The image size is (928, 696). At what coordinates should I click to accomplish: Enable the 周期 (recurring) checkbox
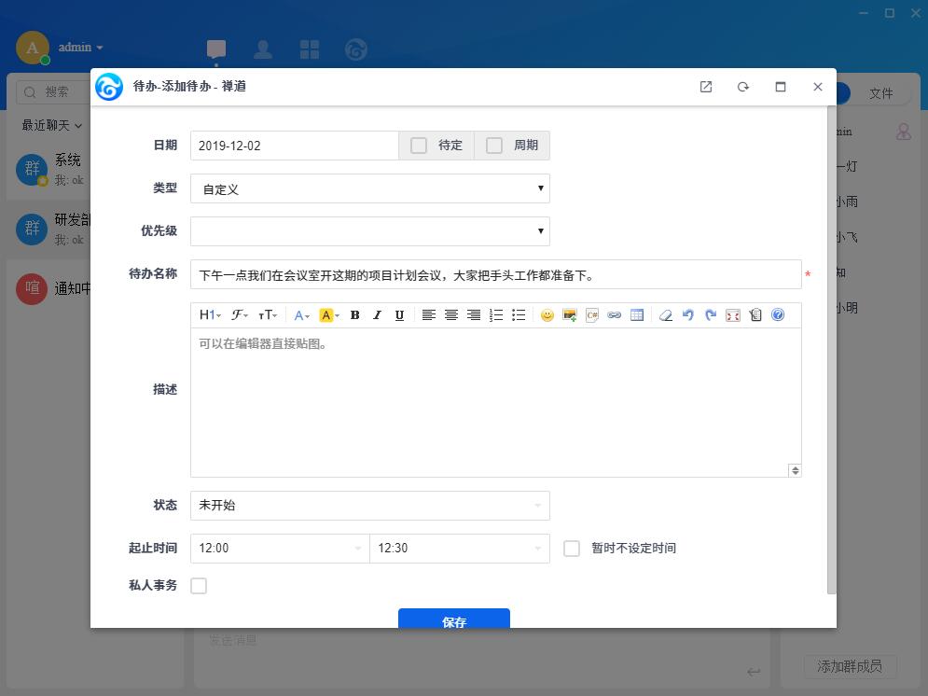pos(494,146)
